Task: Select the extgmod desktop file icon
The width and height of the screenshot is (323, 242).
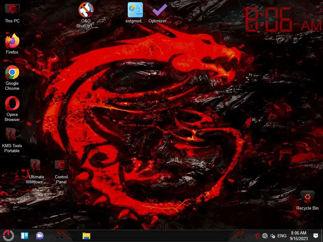Action: (x=135, y=13)
